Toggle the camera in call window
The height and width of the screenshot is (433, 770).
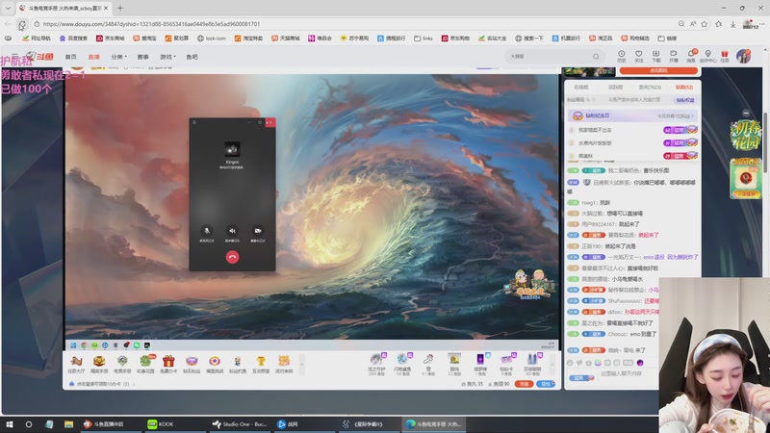point(258,231)
